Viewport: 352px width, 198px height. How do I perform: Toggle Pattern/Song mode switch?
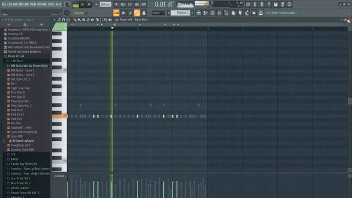click(x=76, y=4)
